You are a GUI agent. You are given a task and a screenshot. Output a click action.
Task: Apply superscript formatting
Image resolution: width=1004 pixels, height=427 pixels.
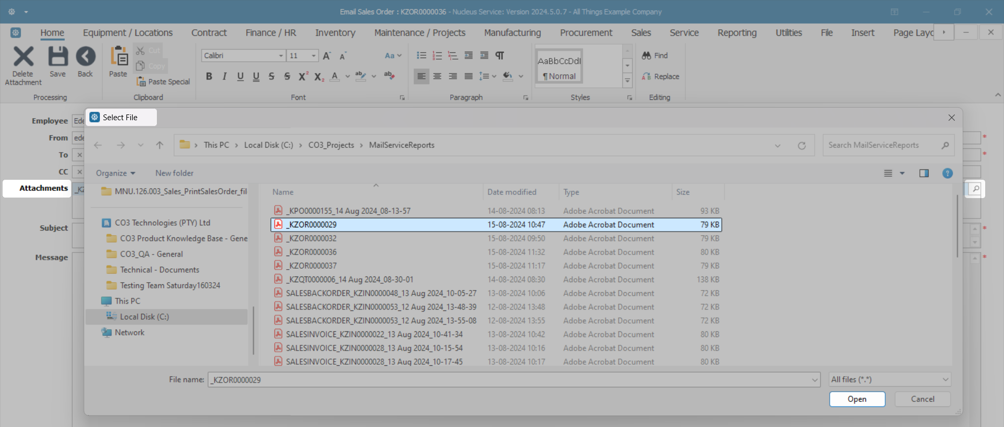303,76
